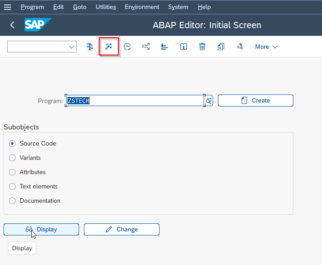Open the Program menu
Viewport: 322px width, 265px height.
tap(32, 7)
